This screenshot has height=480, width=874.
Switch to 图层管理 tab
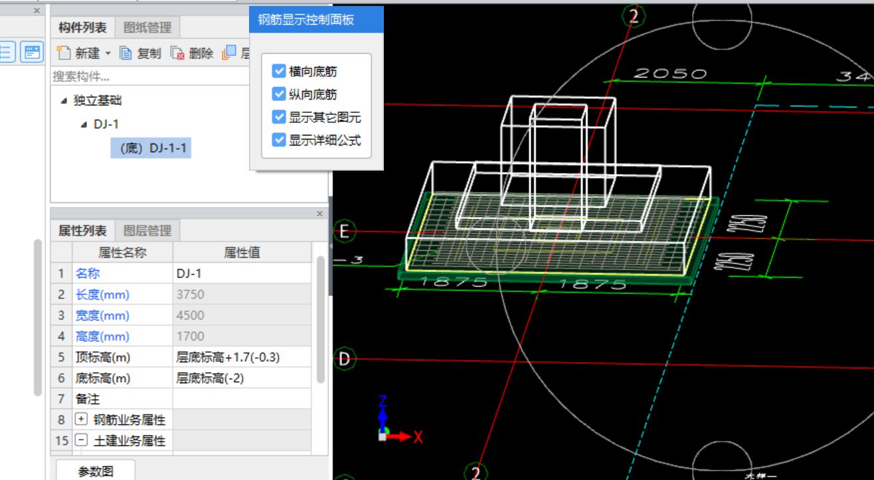point(147,230)
